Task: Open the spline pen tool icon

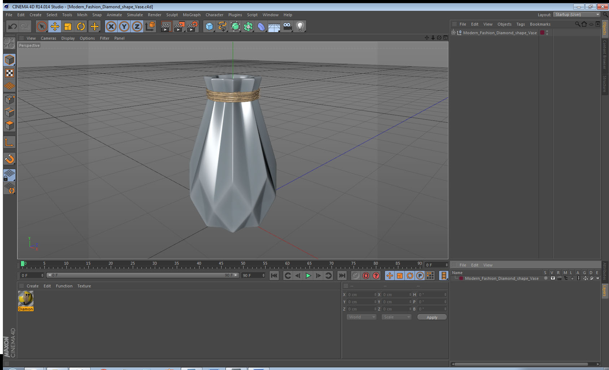Action: pyautogui.click(x=222, y=26)
